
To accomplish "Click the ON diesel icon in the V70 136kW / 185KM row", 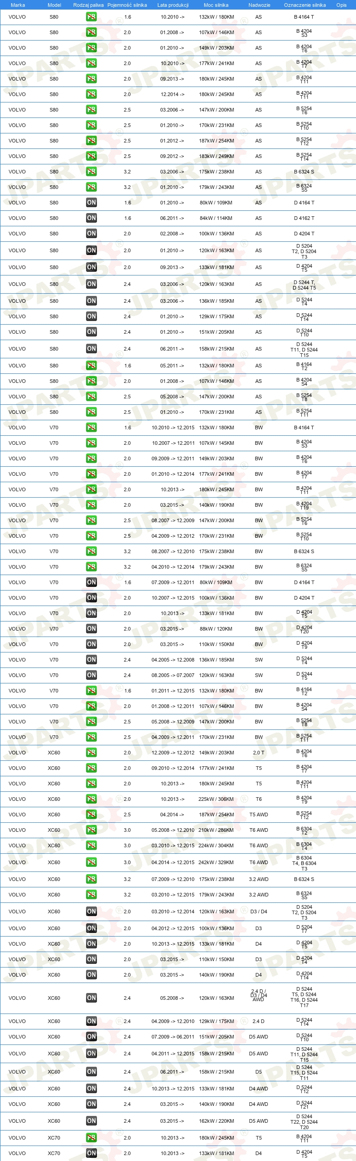I will 92,660.
